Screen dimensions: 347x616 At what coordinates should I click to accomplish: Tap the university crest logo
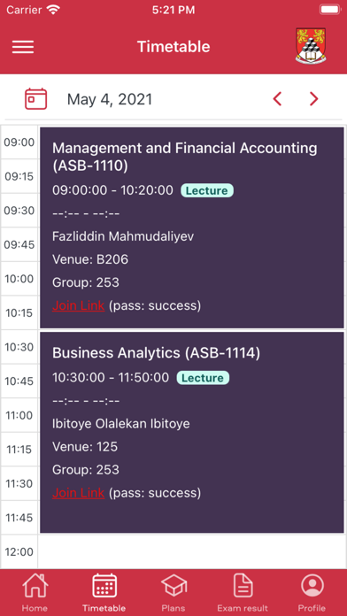pyautogui.click(x=311, y=45)
